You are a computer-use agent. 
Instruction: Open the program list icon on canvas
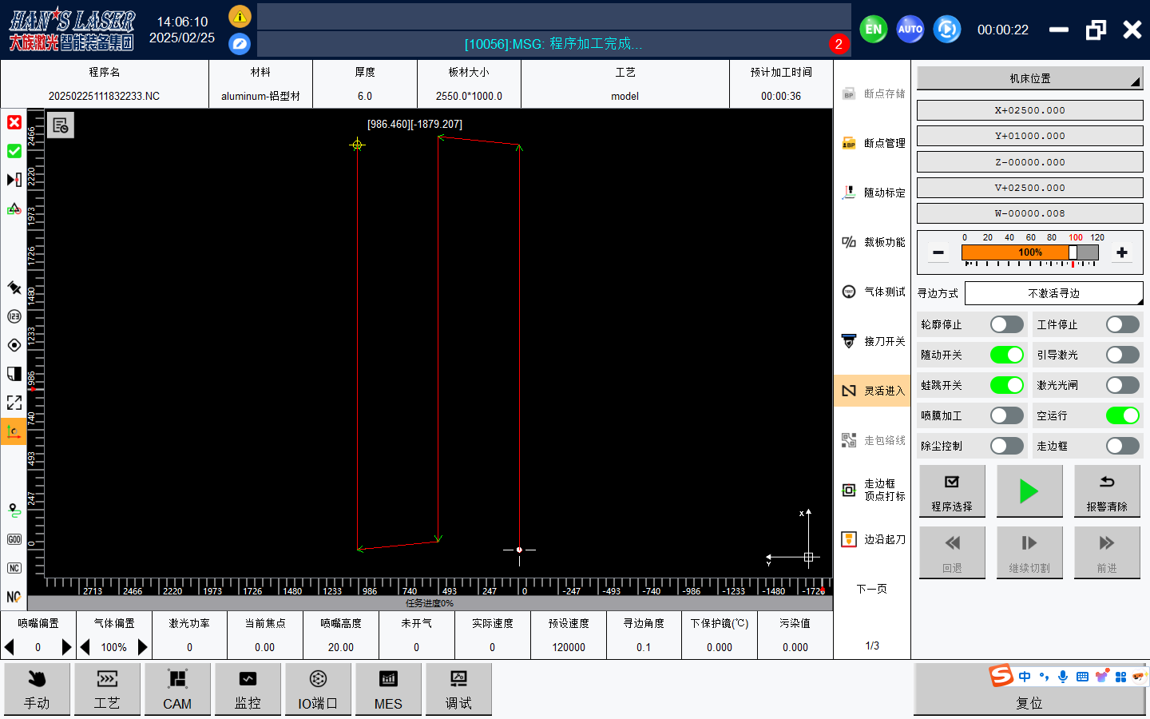61,125
